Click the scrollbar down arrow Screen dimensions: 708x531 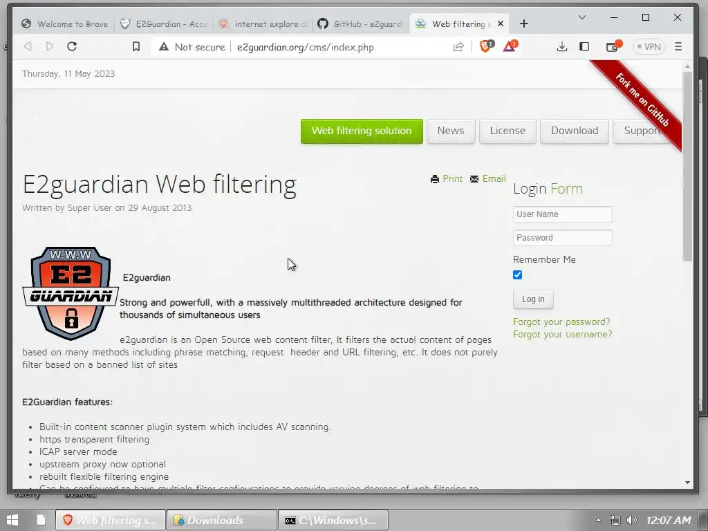click(687, 483)
